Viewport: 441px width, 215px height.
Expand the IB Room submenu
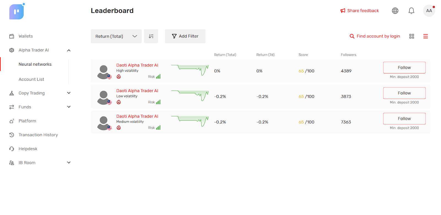(69, 163)
